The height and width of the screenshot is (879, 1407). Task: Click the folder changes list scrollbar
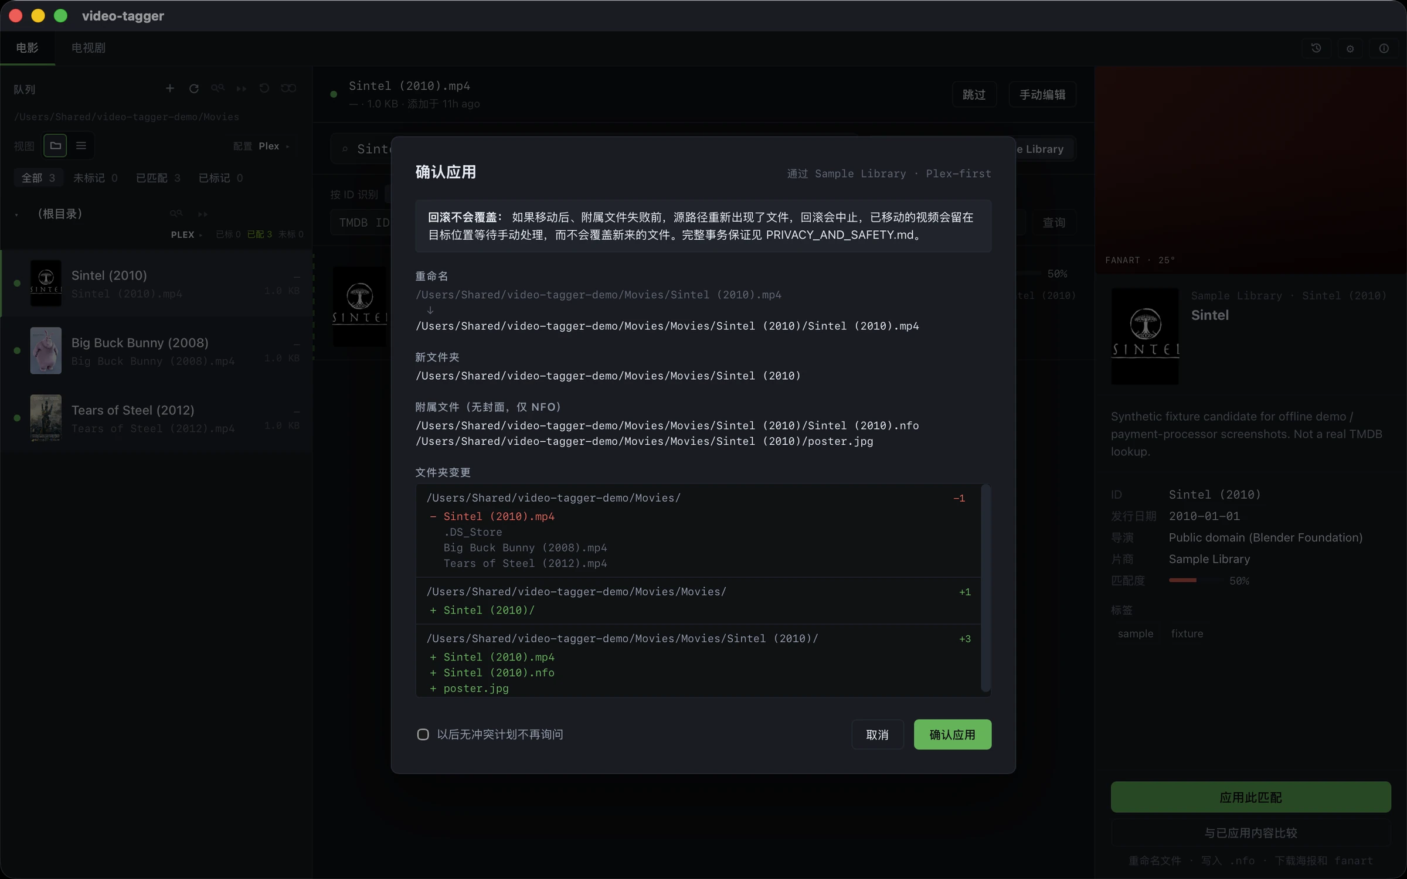985,588
